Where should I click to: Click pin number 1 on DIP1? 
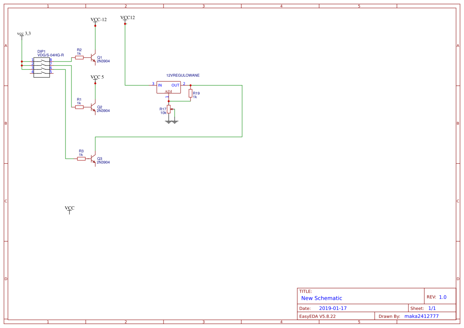click(33, 60)
